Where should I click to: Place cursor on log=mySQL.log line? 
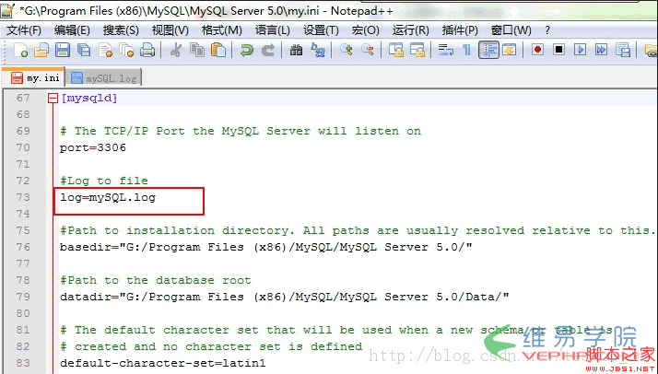tap(108, 197)
